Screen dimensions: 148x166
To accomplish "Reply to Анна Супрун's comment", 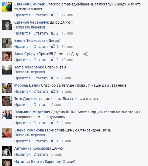I will point(41,60).
